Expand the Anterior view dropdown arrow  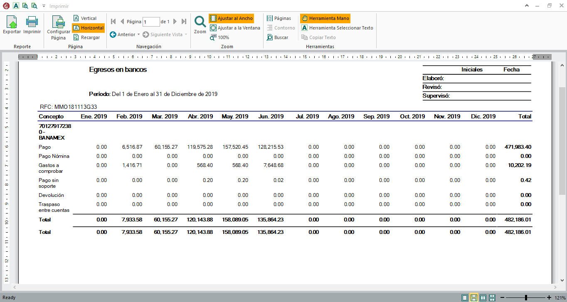coord(138,34)
